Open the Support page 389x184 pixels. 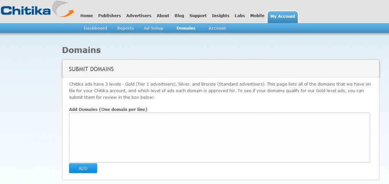point(198,16)
